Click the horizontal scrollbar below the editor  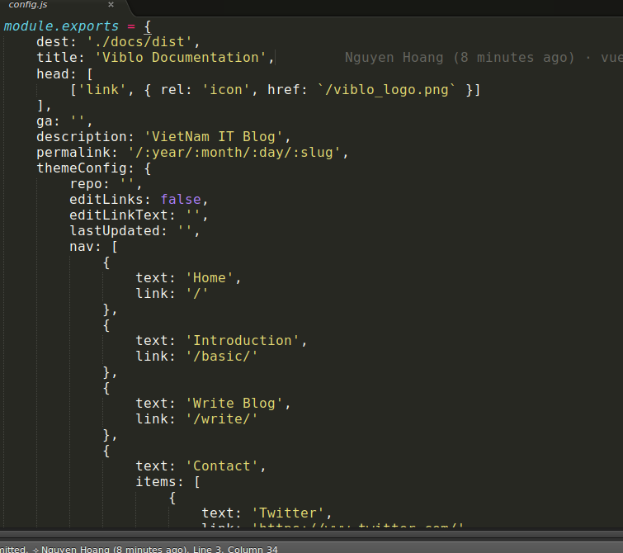click(x=312, y=535)
